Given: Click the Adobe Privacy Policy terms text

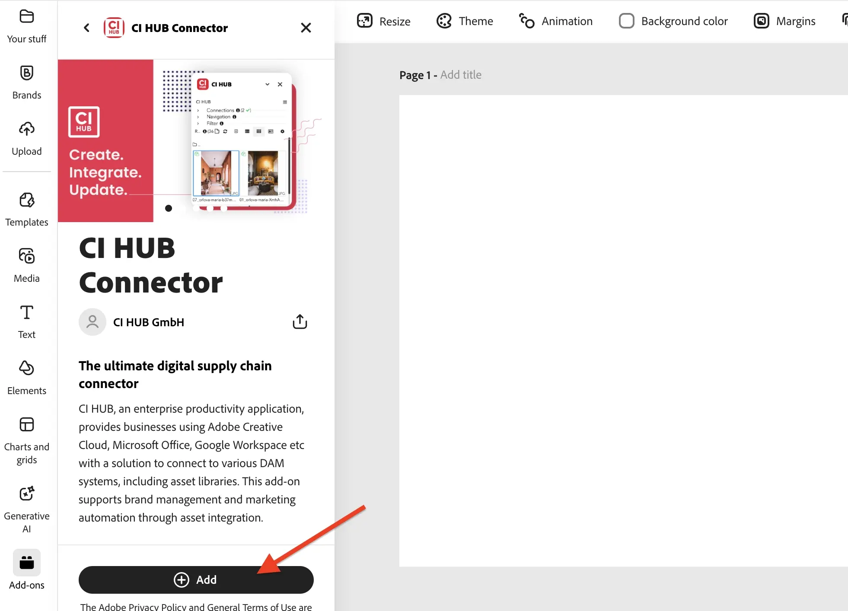Looking at the screenshot, I should click(x=196, y=606).
